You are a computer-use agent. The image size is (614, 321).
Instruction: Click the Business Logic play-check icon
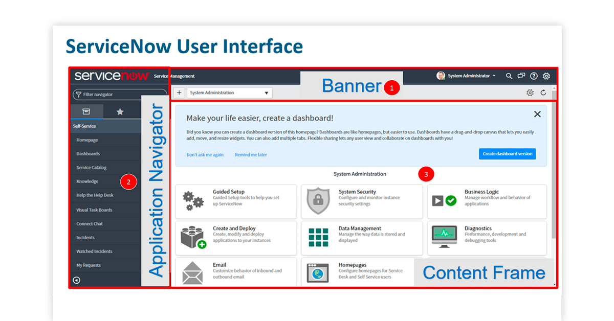(x=444, y=201)
